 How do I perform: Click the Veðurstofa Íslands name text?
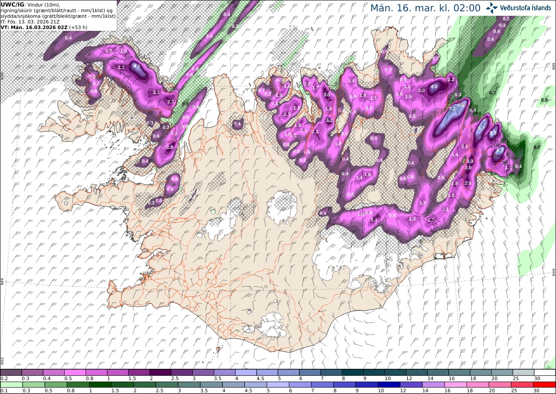[x=526, y=8]
